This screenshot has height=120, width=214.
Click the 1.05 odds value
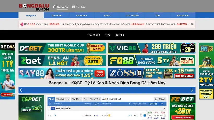tap(163, 113)
